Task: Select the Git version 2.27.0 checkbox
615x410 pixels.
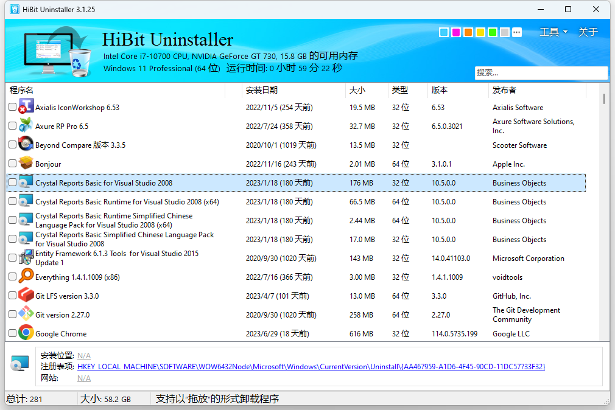Action: pyautogui.click(x=13, y=314)
